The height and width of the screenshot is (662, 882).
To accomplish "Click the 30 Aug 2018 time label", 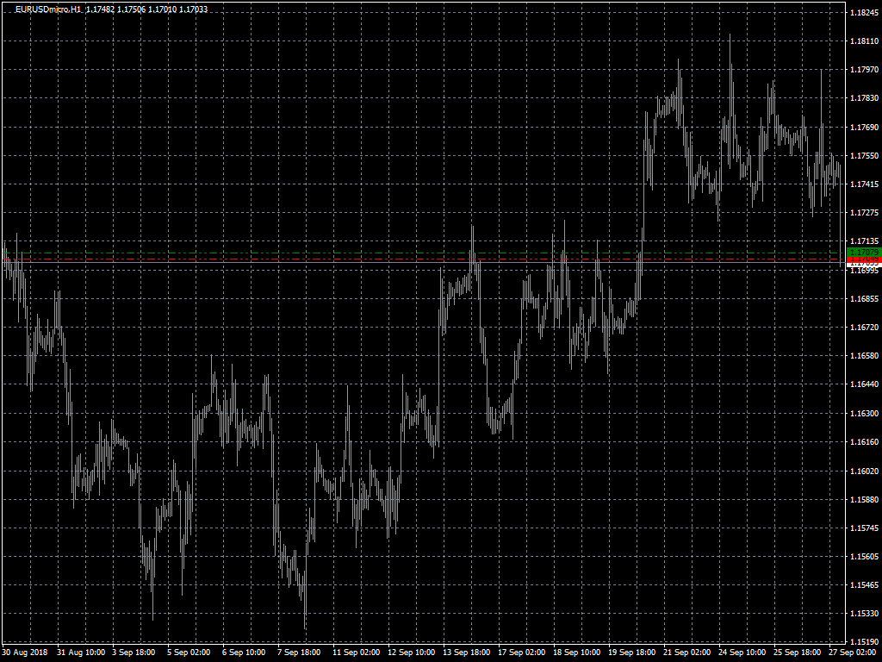I will [24, 653].
